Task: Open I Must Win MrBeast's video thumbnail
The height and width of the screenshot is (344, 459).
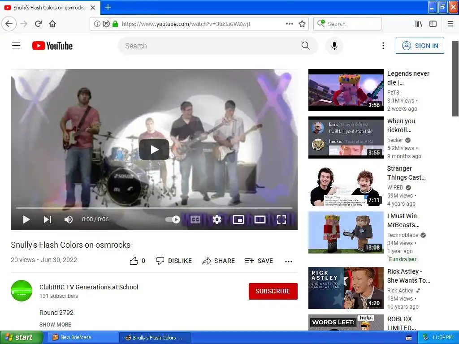Action: point(346,232)
